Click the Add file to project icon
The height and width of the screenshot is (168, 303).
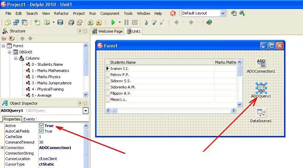(x=90, y=22)
